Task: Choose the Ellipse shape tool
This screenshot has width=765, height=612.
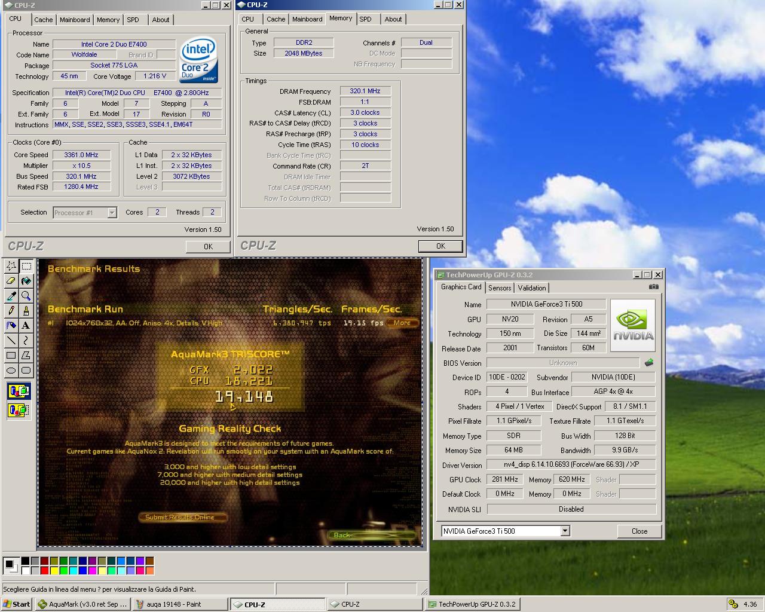Action: (x=11, y=371)
